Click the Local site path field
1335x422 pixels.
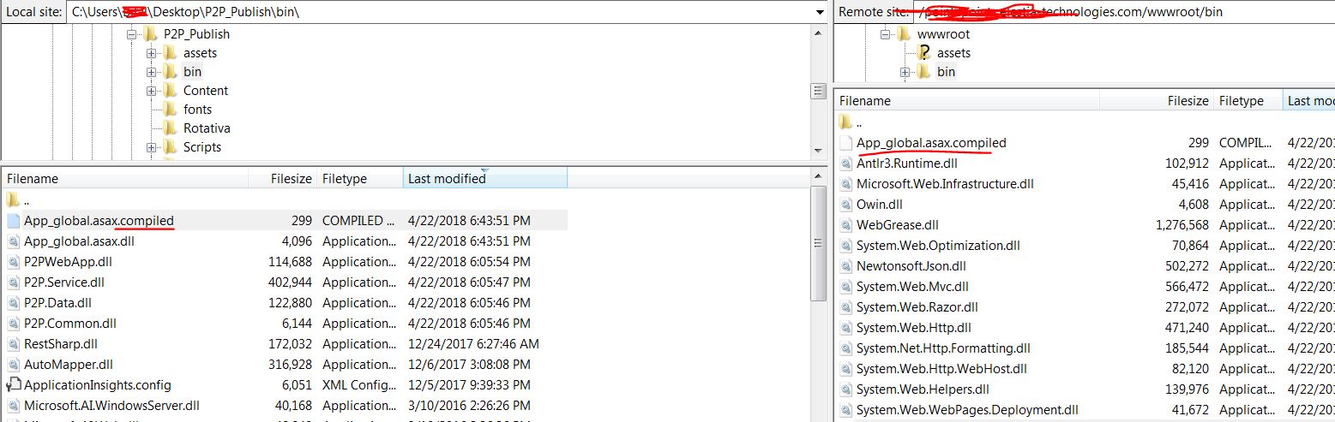(439, 12)
